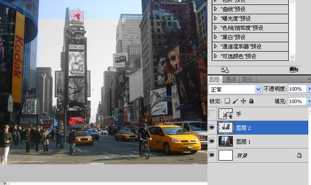The height and width of the screenshot is (185, 311).
Task: Open the 不透明度 slider arrow
Action: [309, 89]
